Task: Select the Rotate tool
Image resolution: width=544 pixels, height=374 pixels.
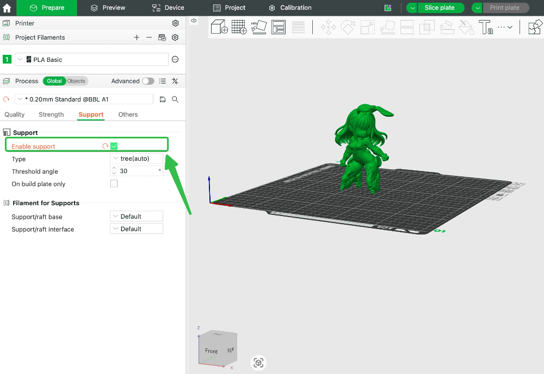Action: pyautogui.click(x=348, y=27)
